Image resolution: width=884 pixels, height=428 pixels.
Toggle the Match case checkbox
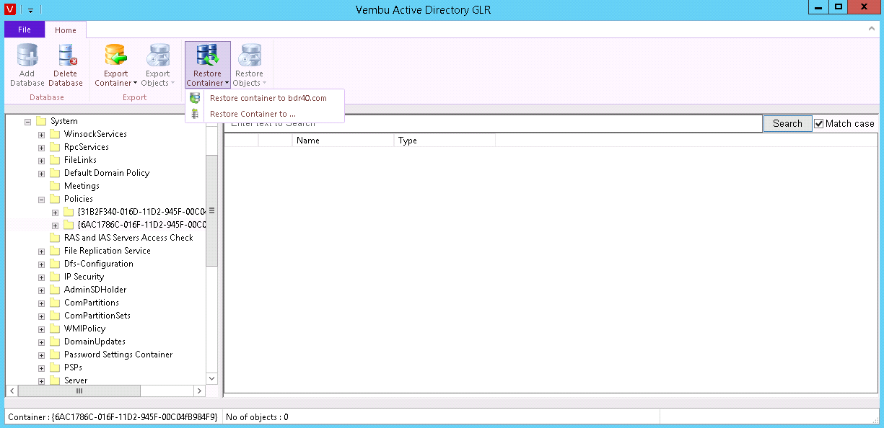coord(819,123)
